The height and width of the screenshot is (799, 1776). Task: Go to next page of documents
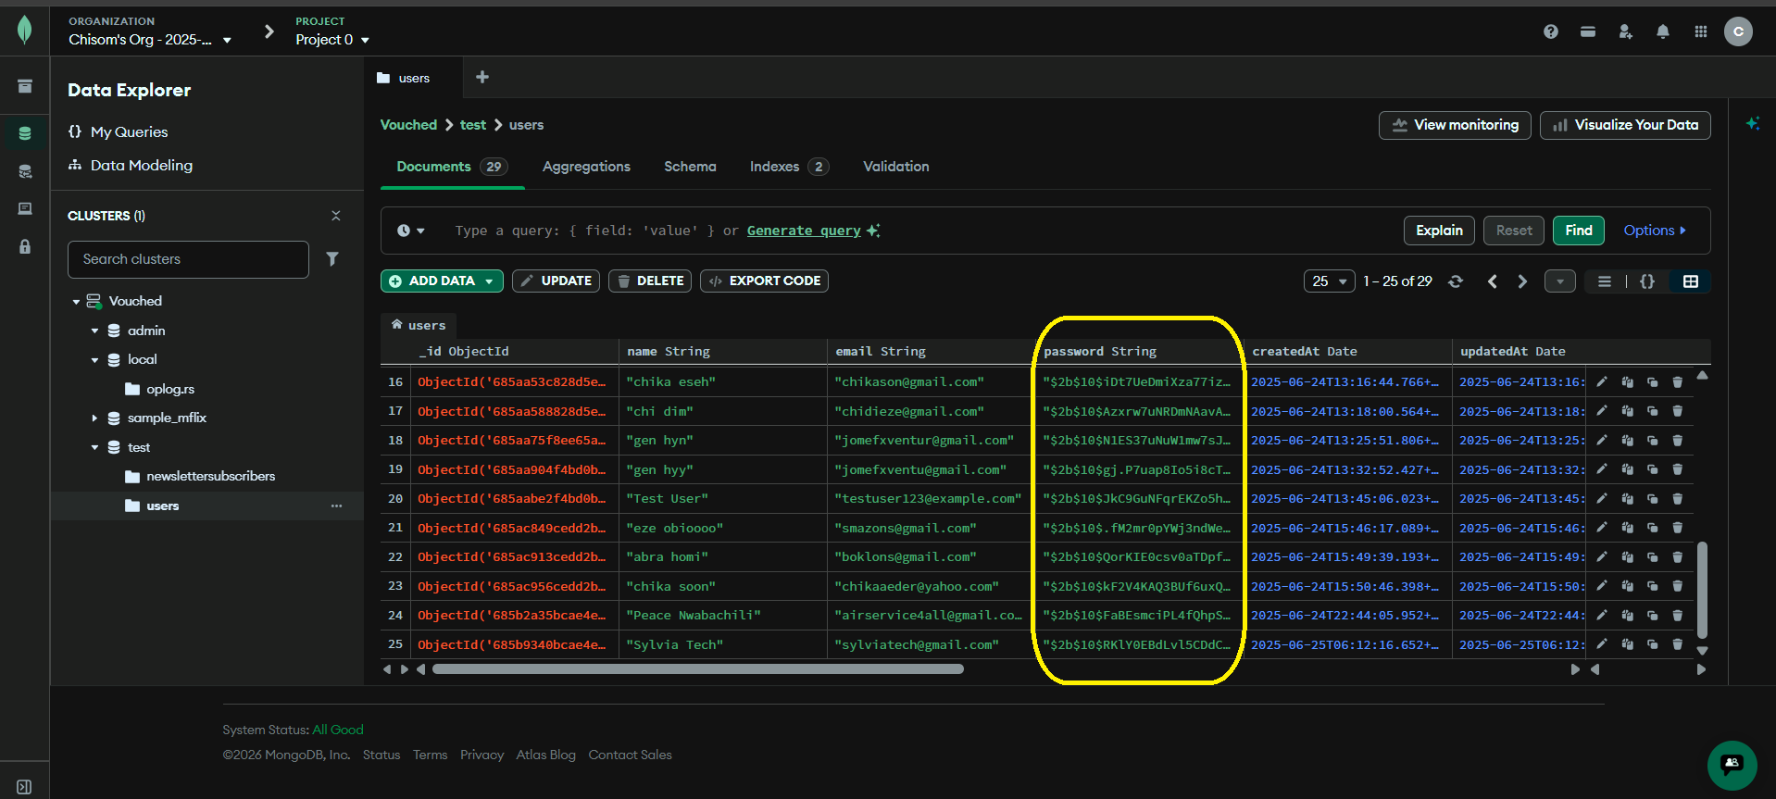pyautogui.click(x=1522, y=281)
